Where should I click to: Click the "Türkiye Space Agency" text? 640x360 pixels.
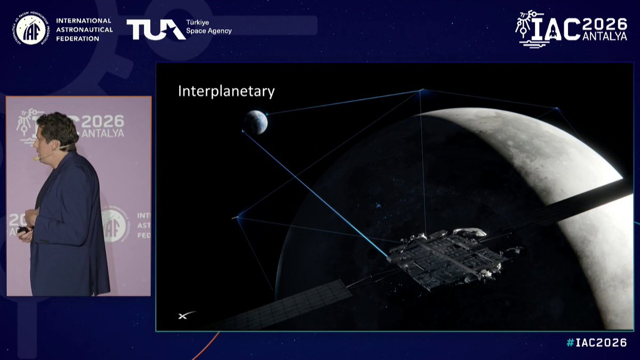tap(209, 27)
